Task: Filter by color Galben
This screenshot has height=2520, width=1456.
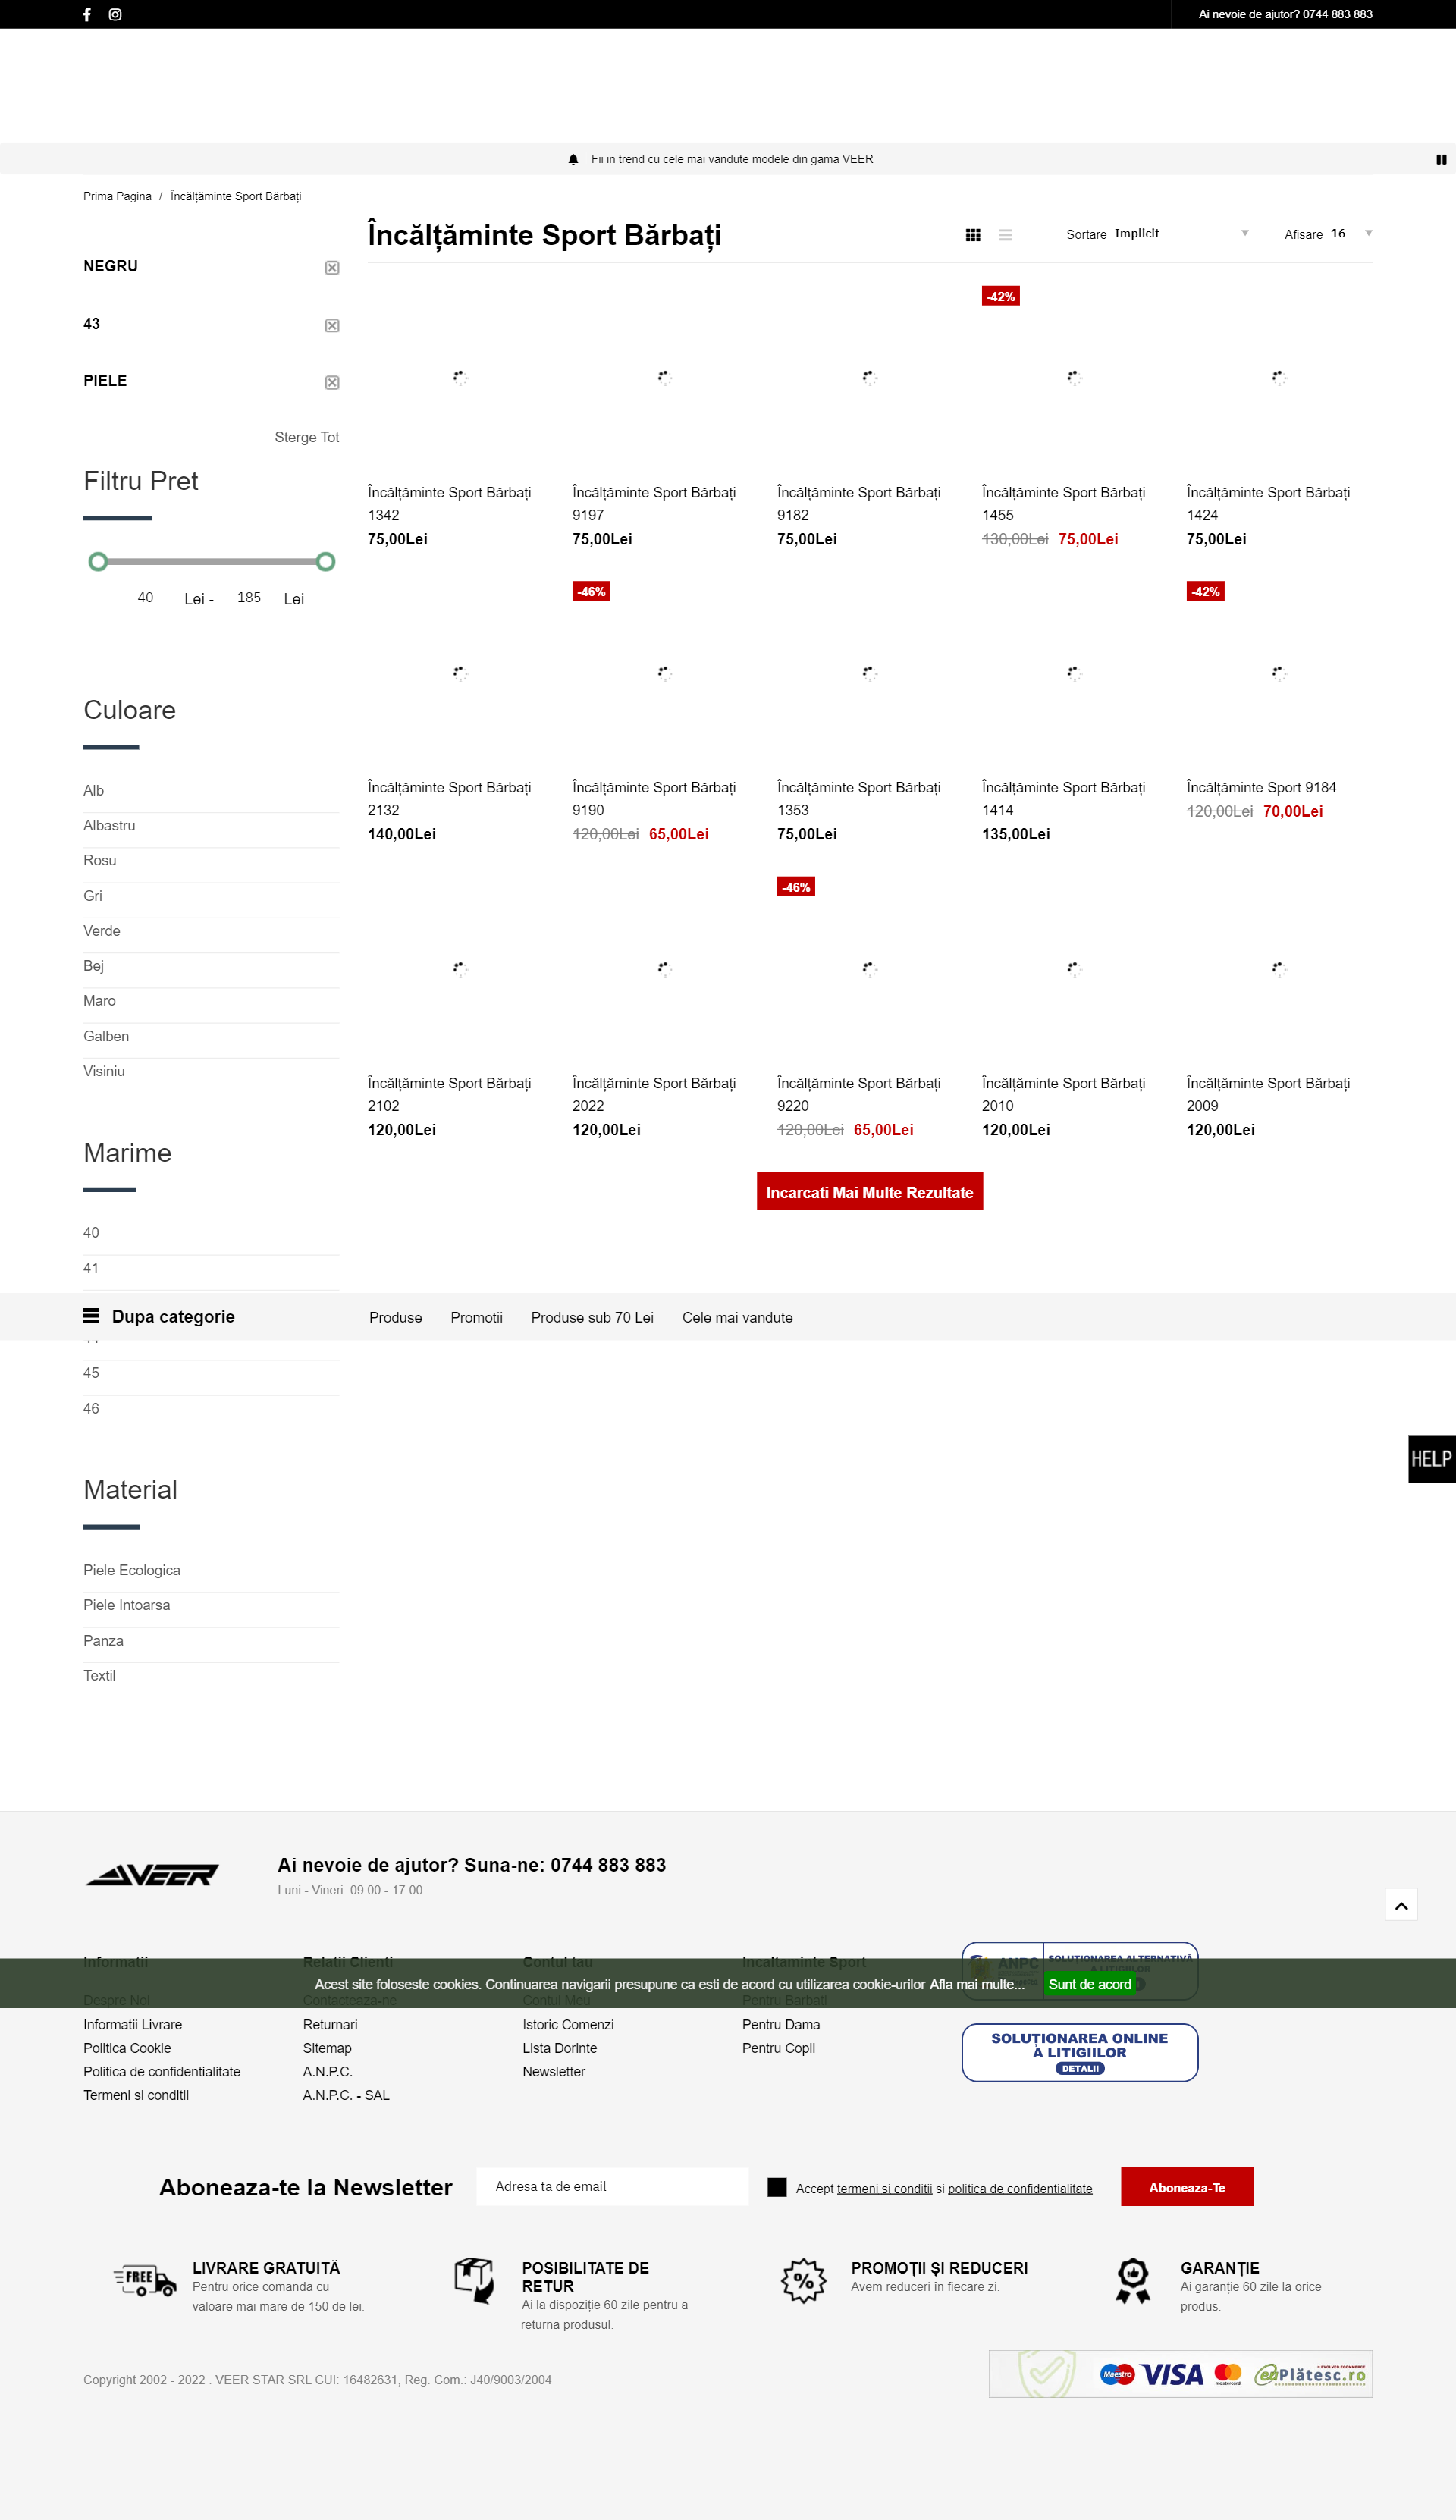Action: coord(106,1036)
